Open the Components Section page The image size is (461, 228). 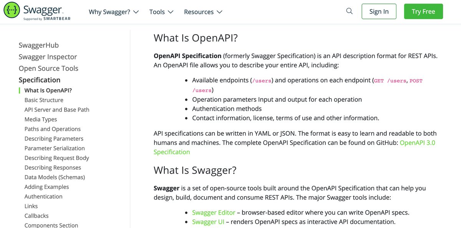[x=51, y=225]
